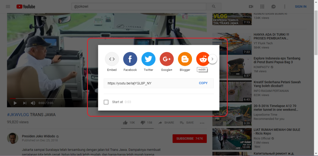Play the video
Screen dimensions: 318x156
[x=15, y=103]
